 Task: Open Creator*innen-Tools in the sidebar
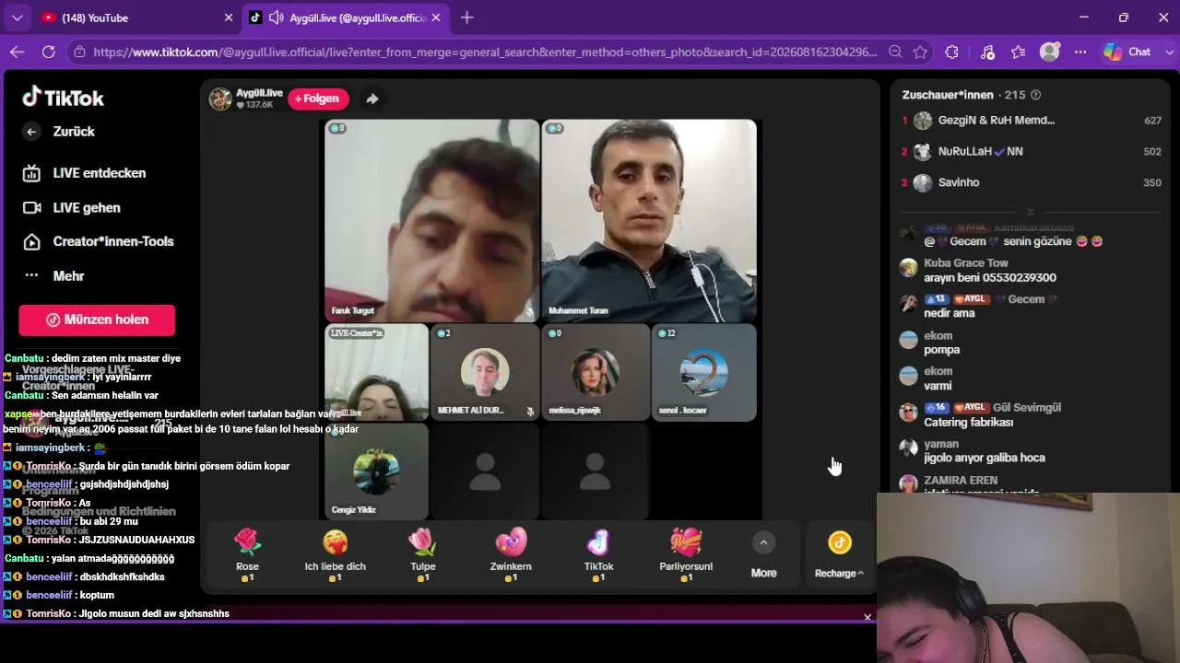point(98,241)
